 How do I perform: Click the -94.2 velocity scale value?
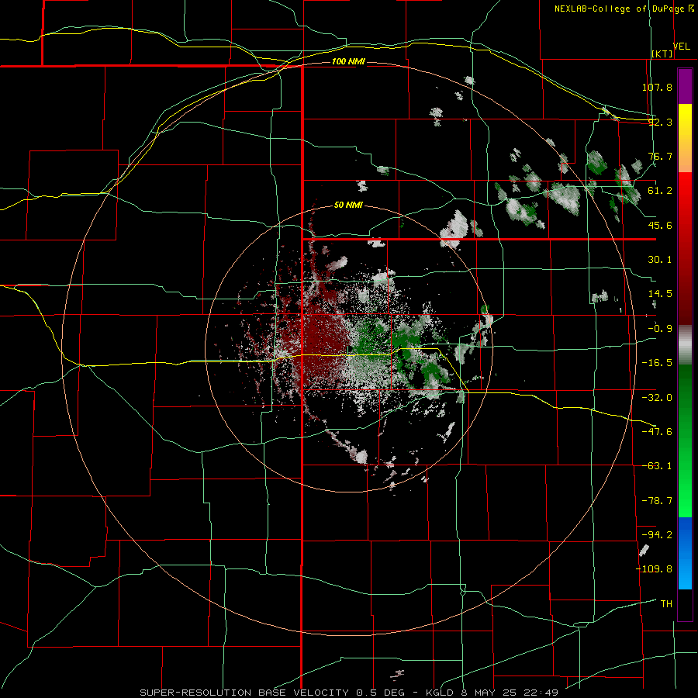657,535
